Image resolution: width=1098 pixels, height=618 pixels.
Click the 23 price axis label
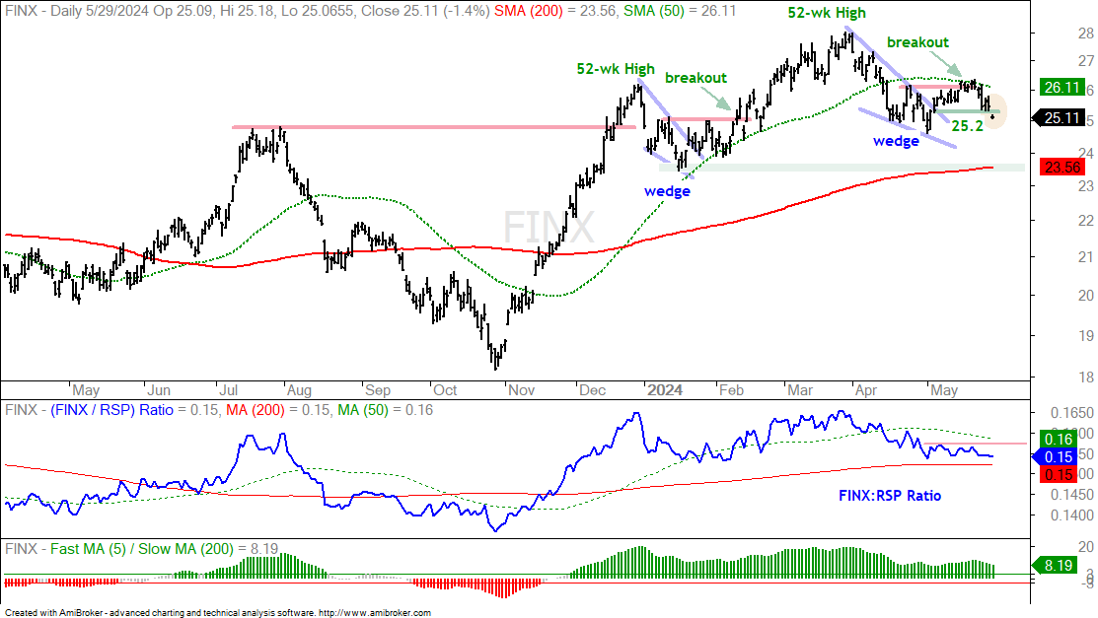1086,186
